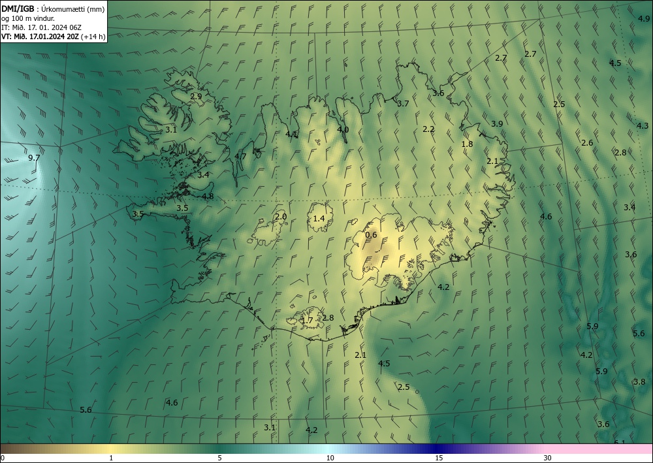Click the DMI/IGB Úrkomumætti (mm) title text

52,8
